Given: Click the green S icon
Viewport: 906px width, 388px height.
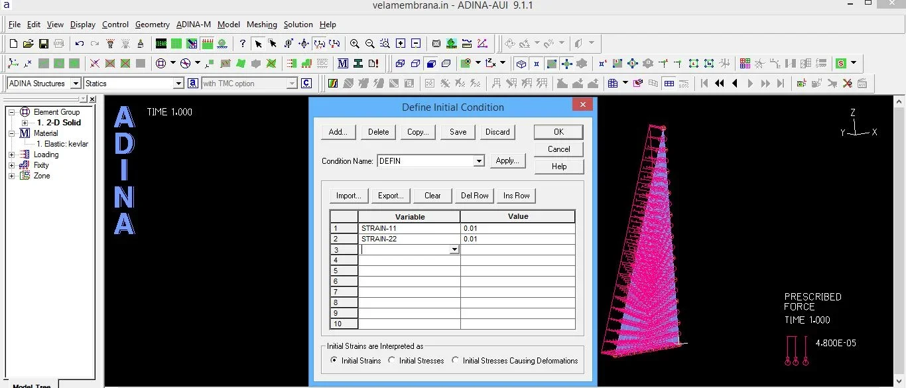Looking at the screenshot, I should click(x=841, y=64).
